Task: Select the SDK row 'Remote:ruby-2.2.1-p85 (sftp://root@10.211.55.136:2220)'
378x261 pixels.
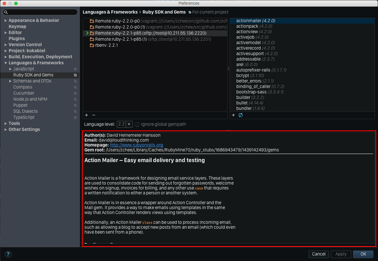Action: (x=155, y=33)
